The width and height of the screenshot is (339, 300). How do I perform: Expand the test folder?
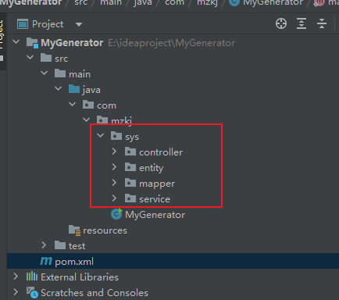(x=44, y=245)
